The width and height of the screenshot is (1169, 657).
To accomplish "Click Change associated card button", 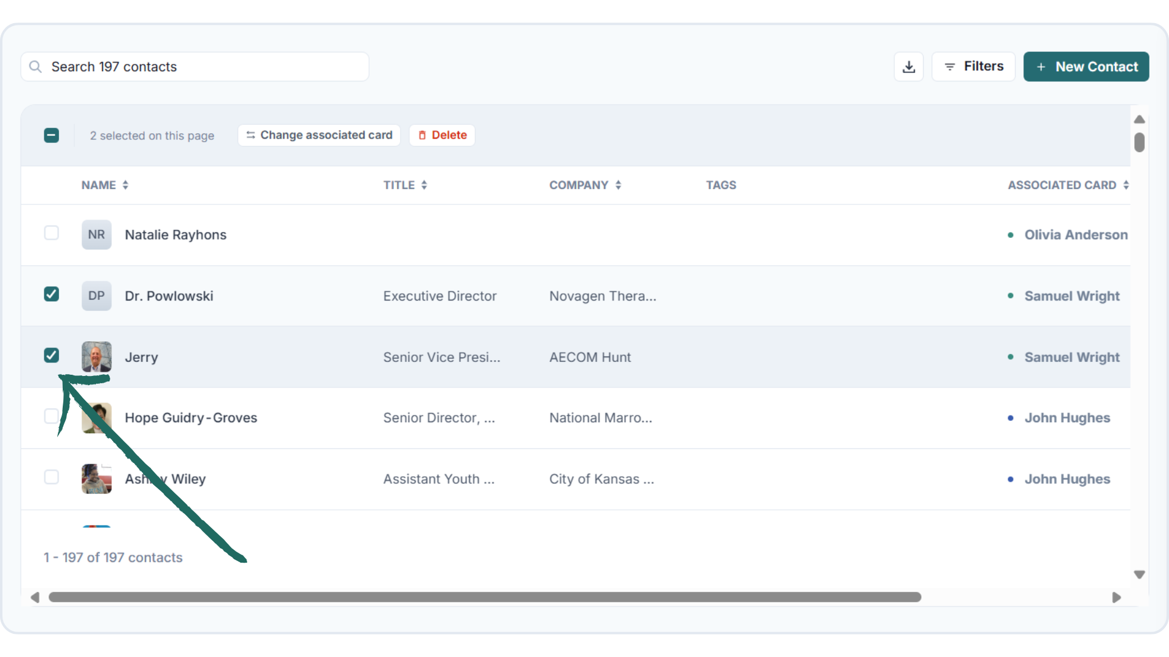I will coord(319,135).
